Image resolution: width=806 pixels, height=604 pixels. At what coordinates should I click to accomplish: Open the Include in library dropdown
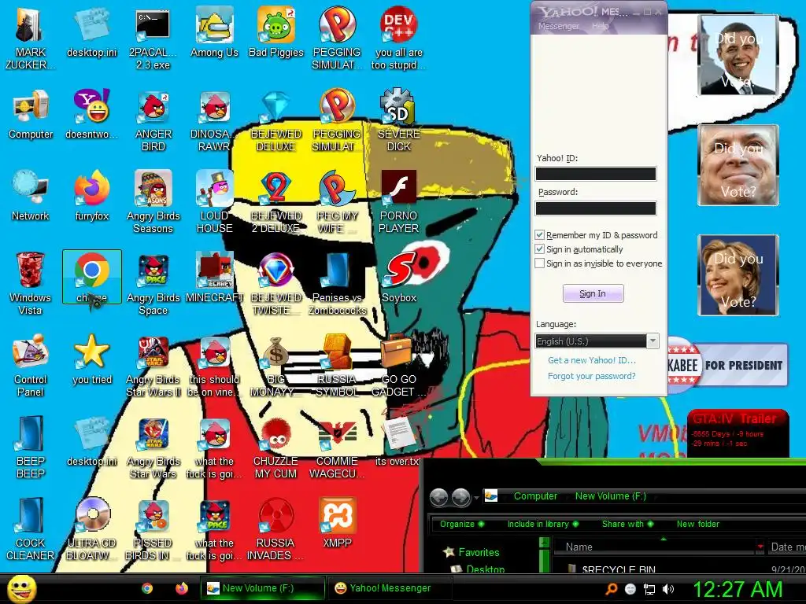tap(543, 524)
